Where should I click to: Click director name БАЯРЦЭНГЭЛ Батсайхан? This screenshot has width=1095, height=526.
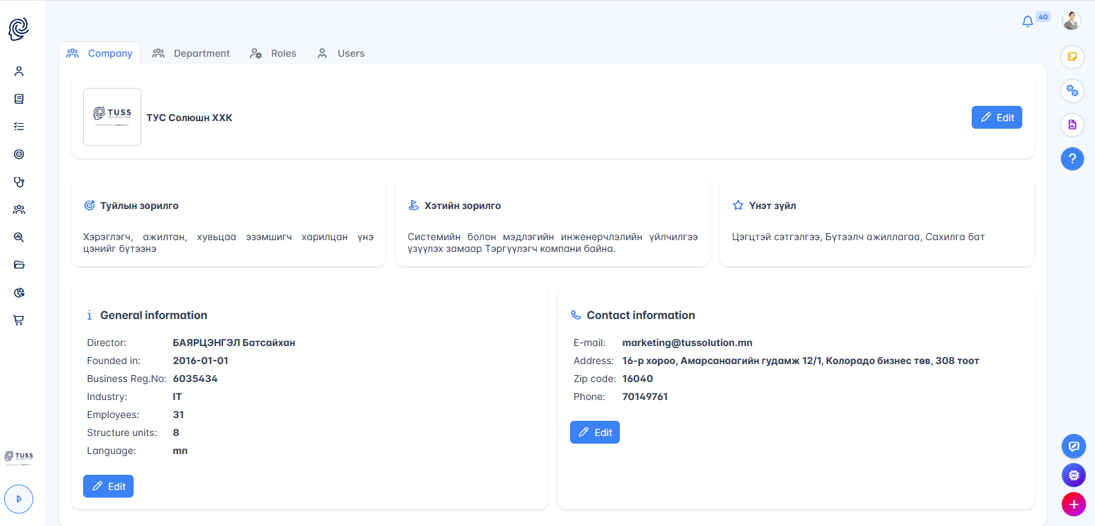coord(234,343)
